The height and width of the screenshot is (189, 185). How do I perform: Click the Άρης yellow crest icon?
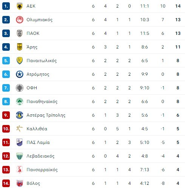pos(20,47)
